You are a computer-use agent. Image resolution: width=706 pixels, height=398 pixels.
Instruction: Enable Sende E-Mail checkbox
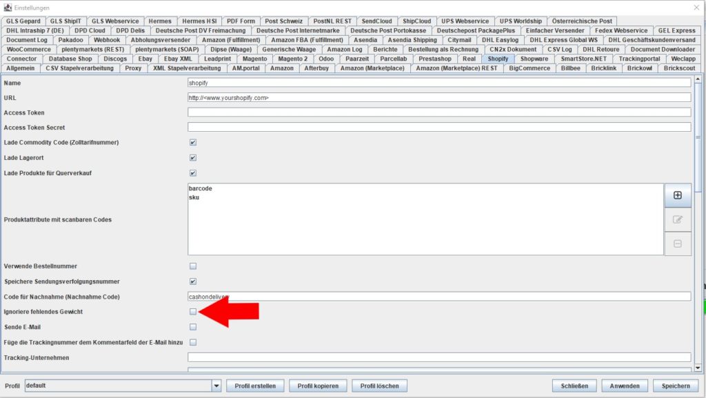coord(193,327)
